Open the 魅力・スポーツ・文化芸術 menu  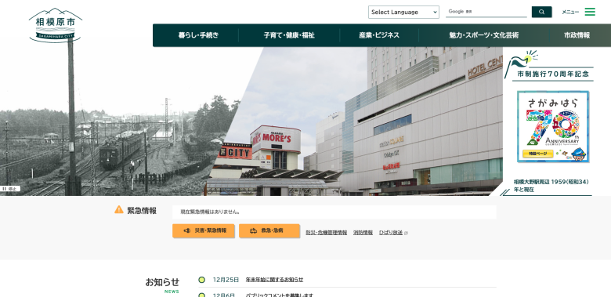click(x=483, y=35)
